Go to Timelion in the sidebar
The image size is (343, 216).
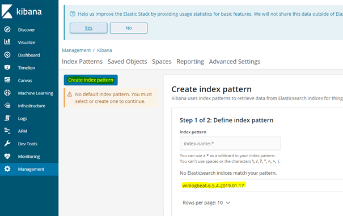pos(27,68)
